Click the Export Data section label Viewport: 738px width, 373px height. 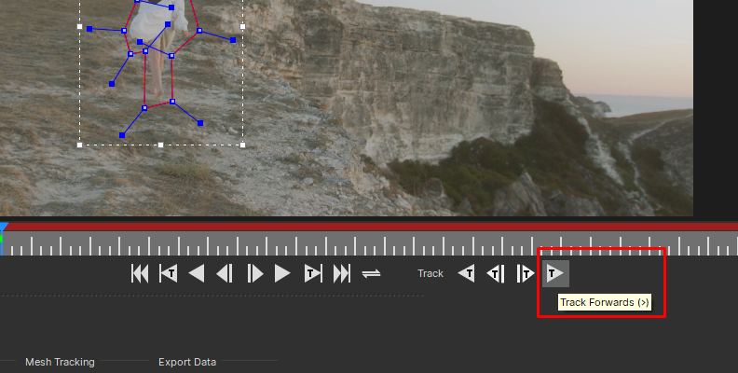pyautogui.click(x=187, y=362)
